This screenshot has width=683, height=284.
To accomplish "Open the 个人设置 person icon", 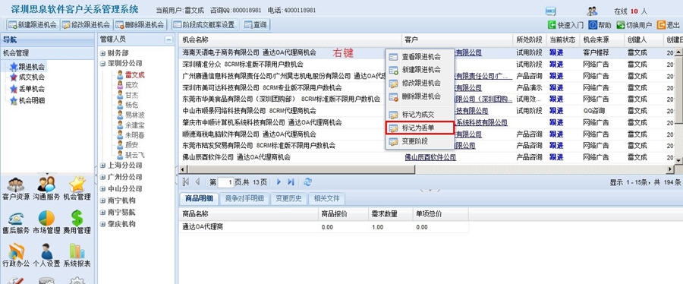I will coord(46,251).
